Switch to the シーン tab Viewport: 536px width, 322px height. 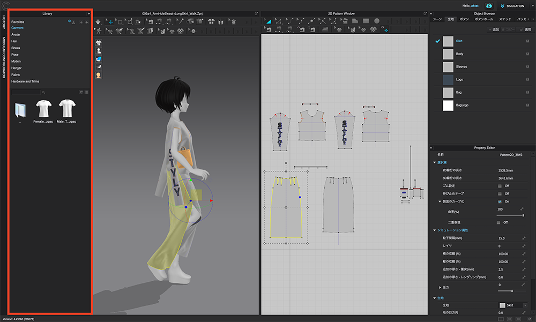pyautogui.click(x=437, y=19)
